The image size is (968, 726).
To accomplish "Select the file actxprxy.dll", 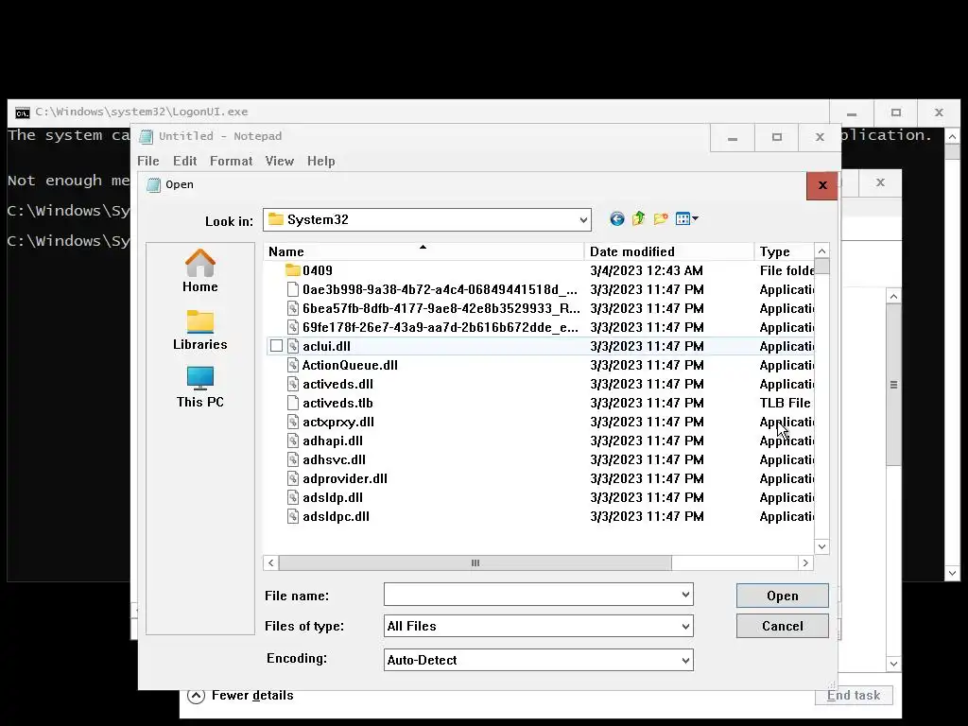I will click(x=338, y=423).
